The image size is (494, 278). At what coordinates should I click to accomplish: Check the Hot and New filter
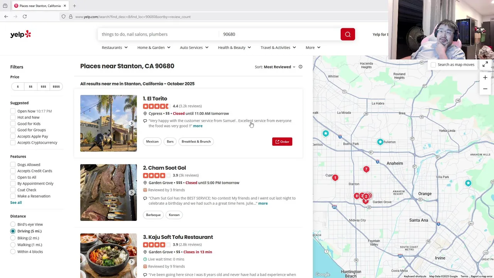[13, 117]
